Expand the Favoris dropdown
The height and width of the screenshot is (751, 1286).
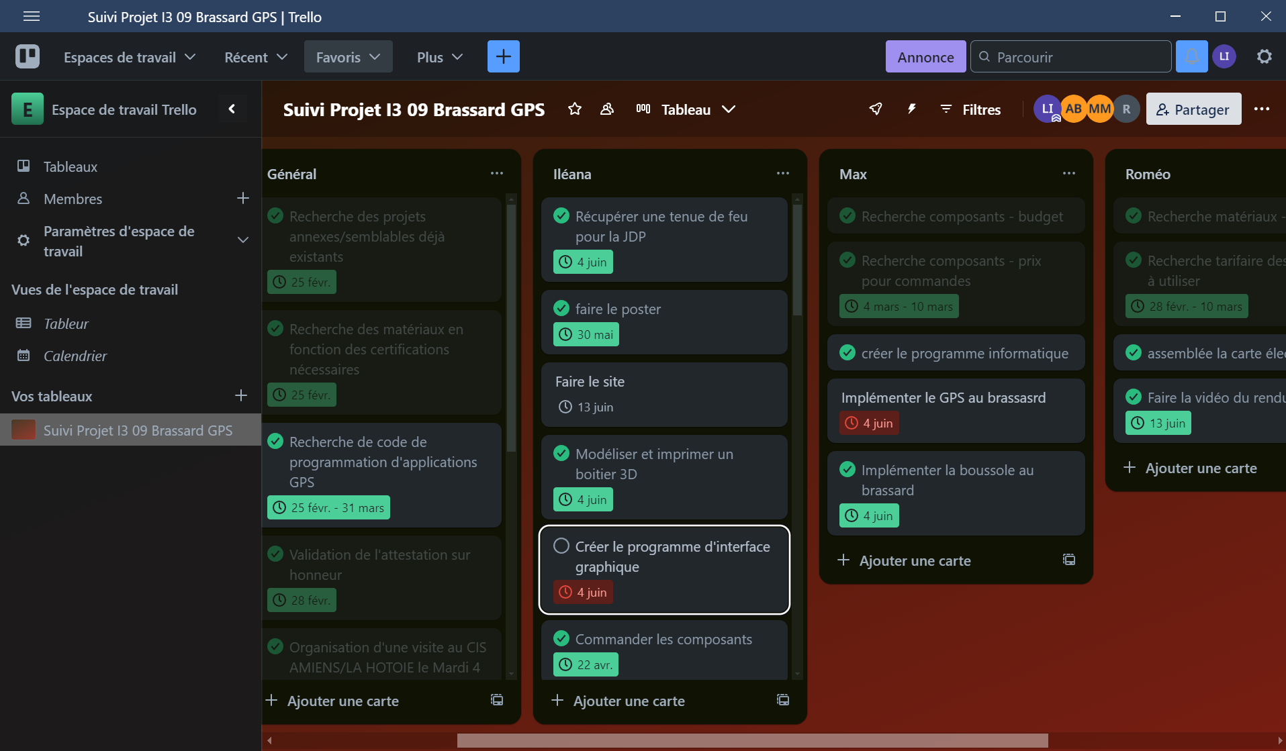click(348, 56)
